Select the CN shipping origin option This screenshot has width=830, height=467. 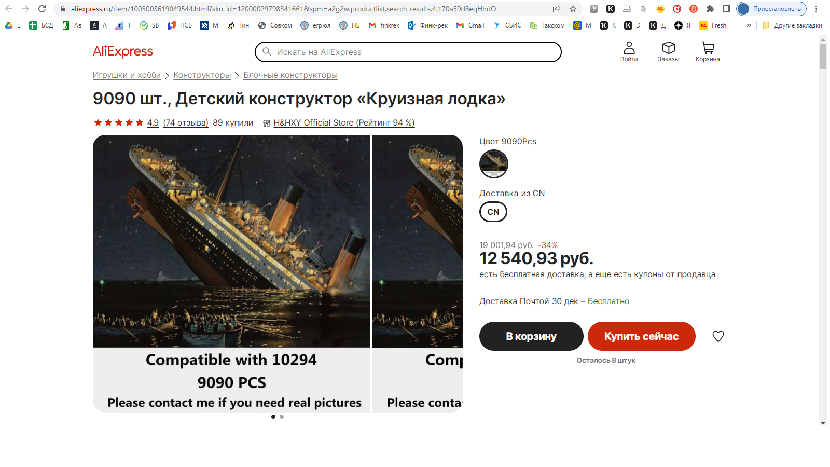tap(493, 212)
